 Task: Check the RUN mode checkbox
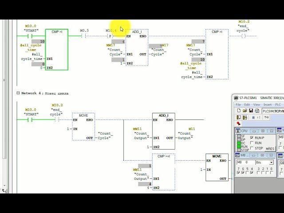coord(252,143)
